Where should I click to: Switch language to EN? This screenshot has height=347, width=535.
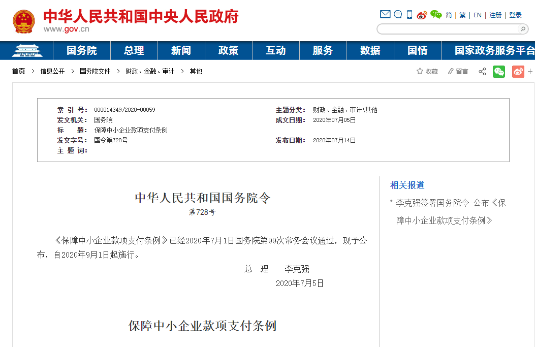tap(478, 15)
